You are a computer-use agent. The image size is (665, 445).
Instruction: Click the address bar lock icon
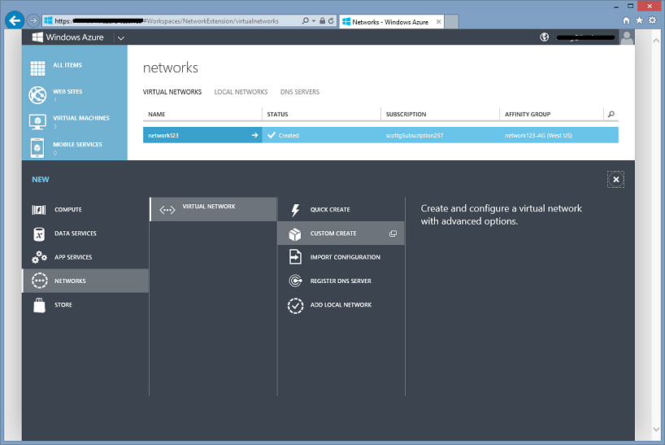point(322,21)
